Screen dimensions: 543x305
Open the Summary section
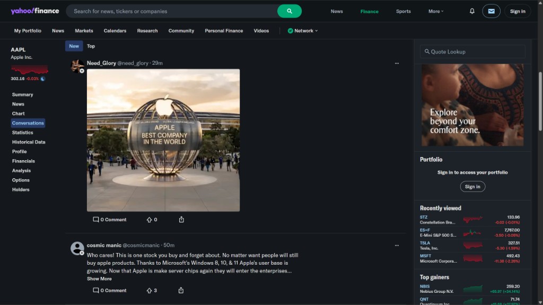click(22, 94)
